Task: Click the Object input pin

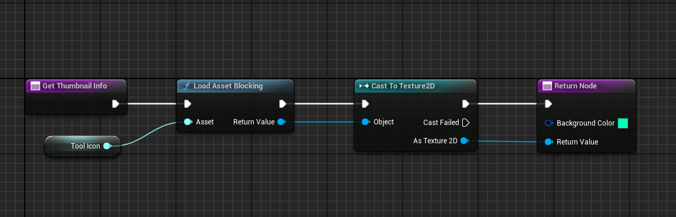Action: pyautogui.click(x=365, y=122)
